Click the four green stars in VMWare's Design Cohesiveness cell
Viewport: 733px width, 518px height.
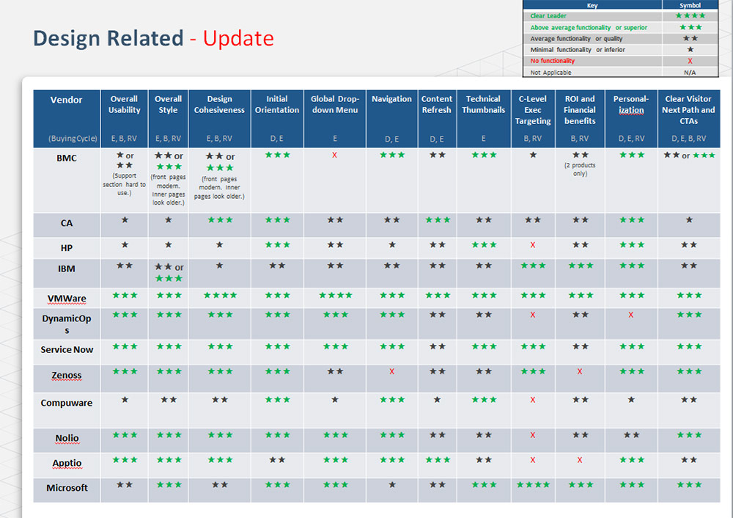click(219, 296)
